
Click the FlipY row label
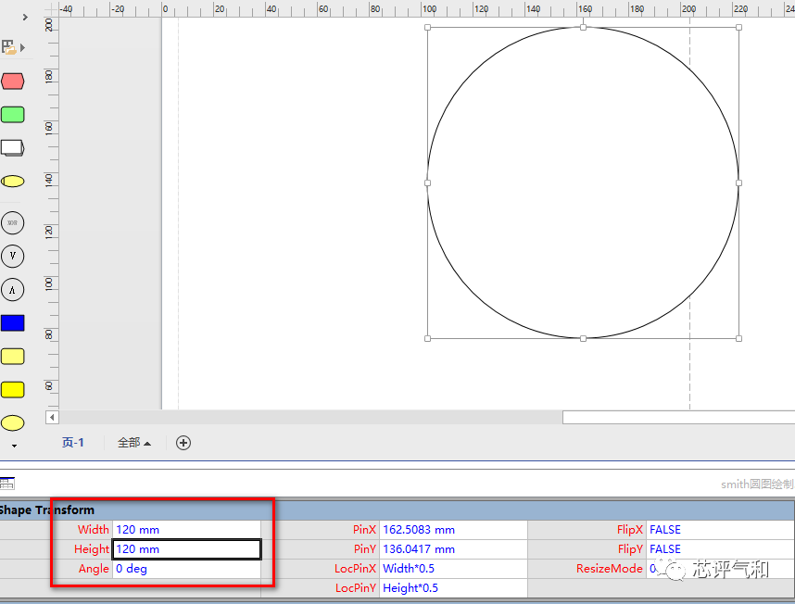[x=630, y=549]
